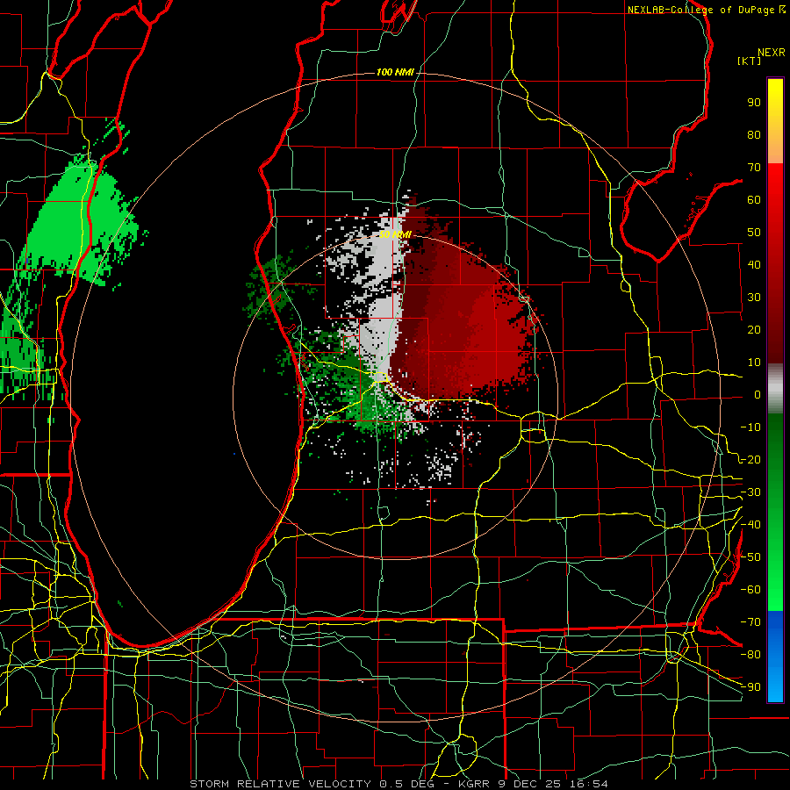Click the 0 value on the velocity scale

758,395
